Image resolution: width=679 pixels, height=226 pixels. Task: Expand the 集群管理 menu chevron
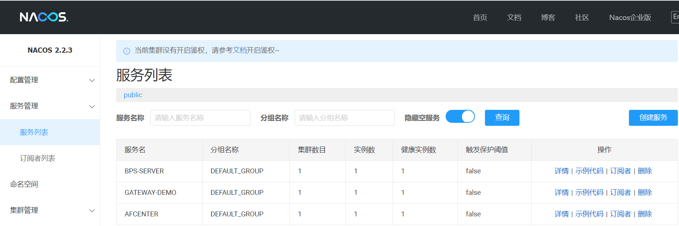click(x=92, y=210)
